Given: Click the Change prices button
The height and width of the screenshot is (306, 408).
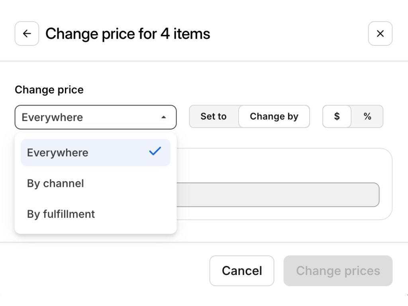Looking at the screenshot, I should (x=338, y=271).
